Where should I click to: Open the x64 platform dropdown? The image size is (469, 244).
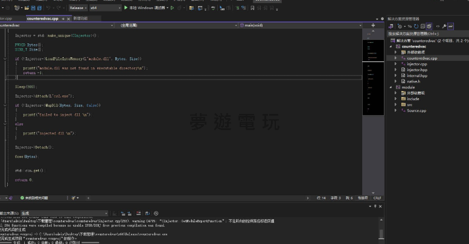pyautogui.click(x=104, y=8)
